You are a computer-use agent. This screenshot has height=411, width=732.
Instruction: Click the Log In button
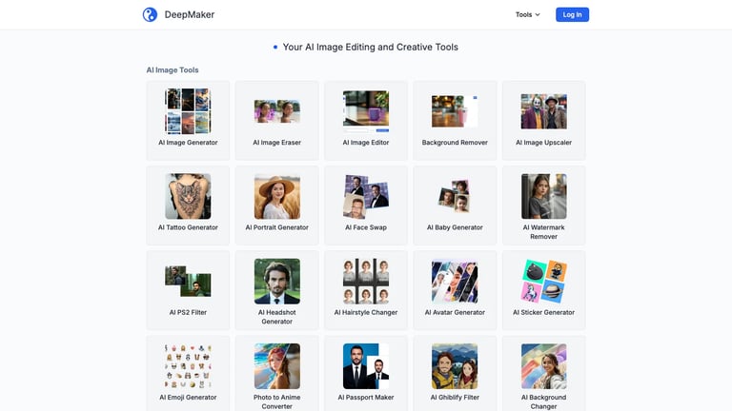tap(572, 14)
